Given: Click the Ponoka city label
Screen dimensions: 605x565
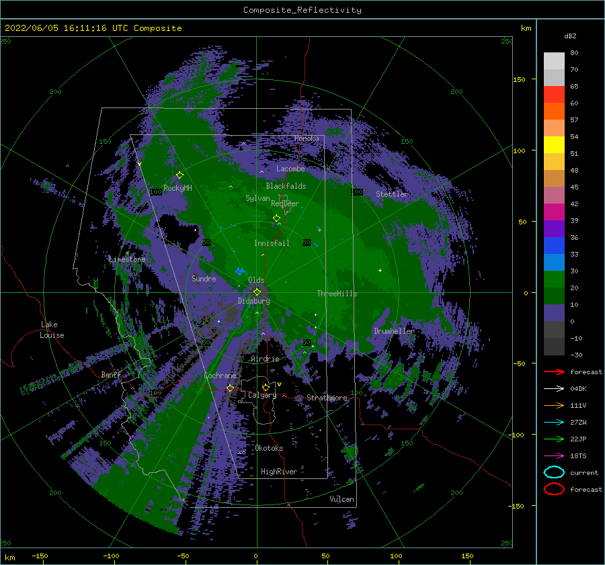Looking at the screenshot, I should [307, 138].
